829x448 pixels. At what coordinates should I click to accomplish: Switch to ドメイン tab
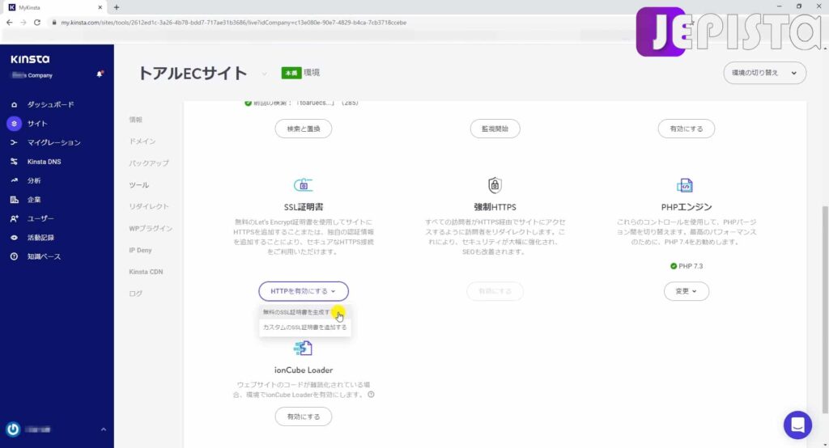[142, 142]
